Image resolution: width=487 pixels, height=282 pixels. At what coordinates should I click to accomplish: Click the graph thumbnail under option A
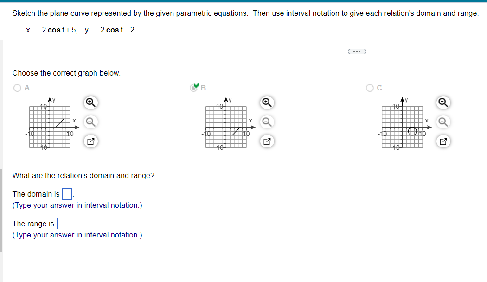[x=49, y=126]
